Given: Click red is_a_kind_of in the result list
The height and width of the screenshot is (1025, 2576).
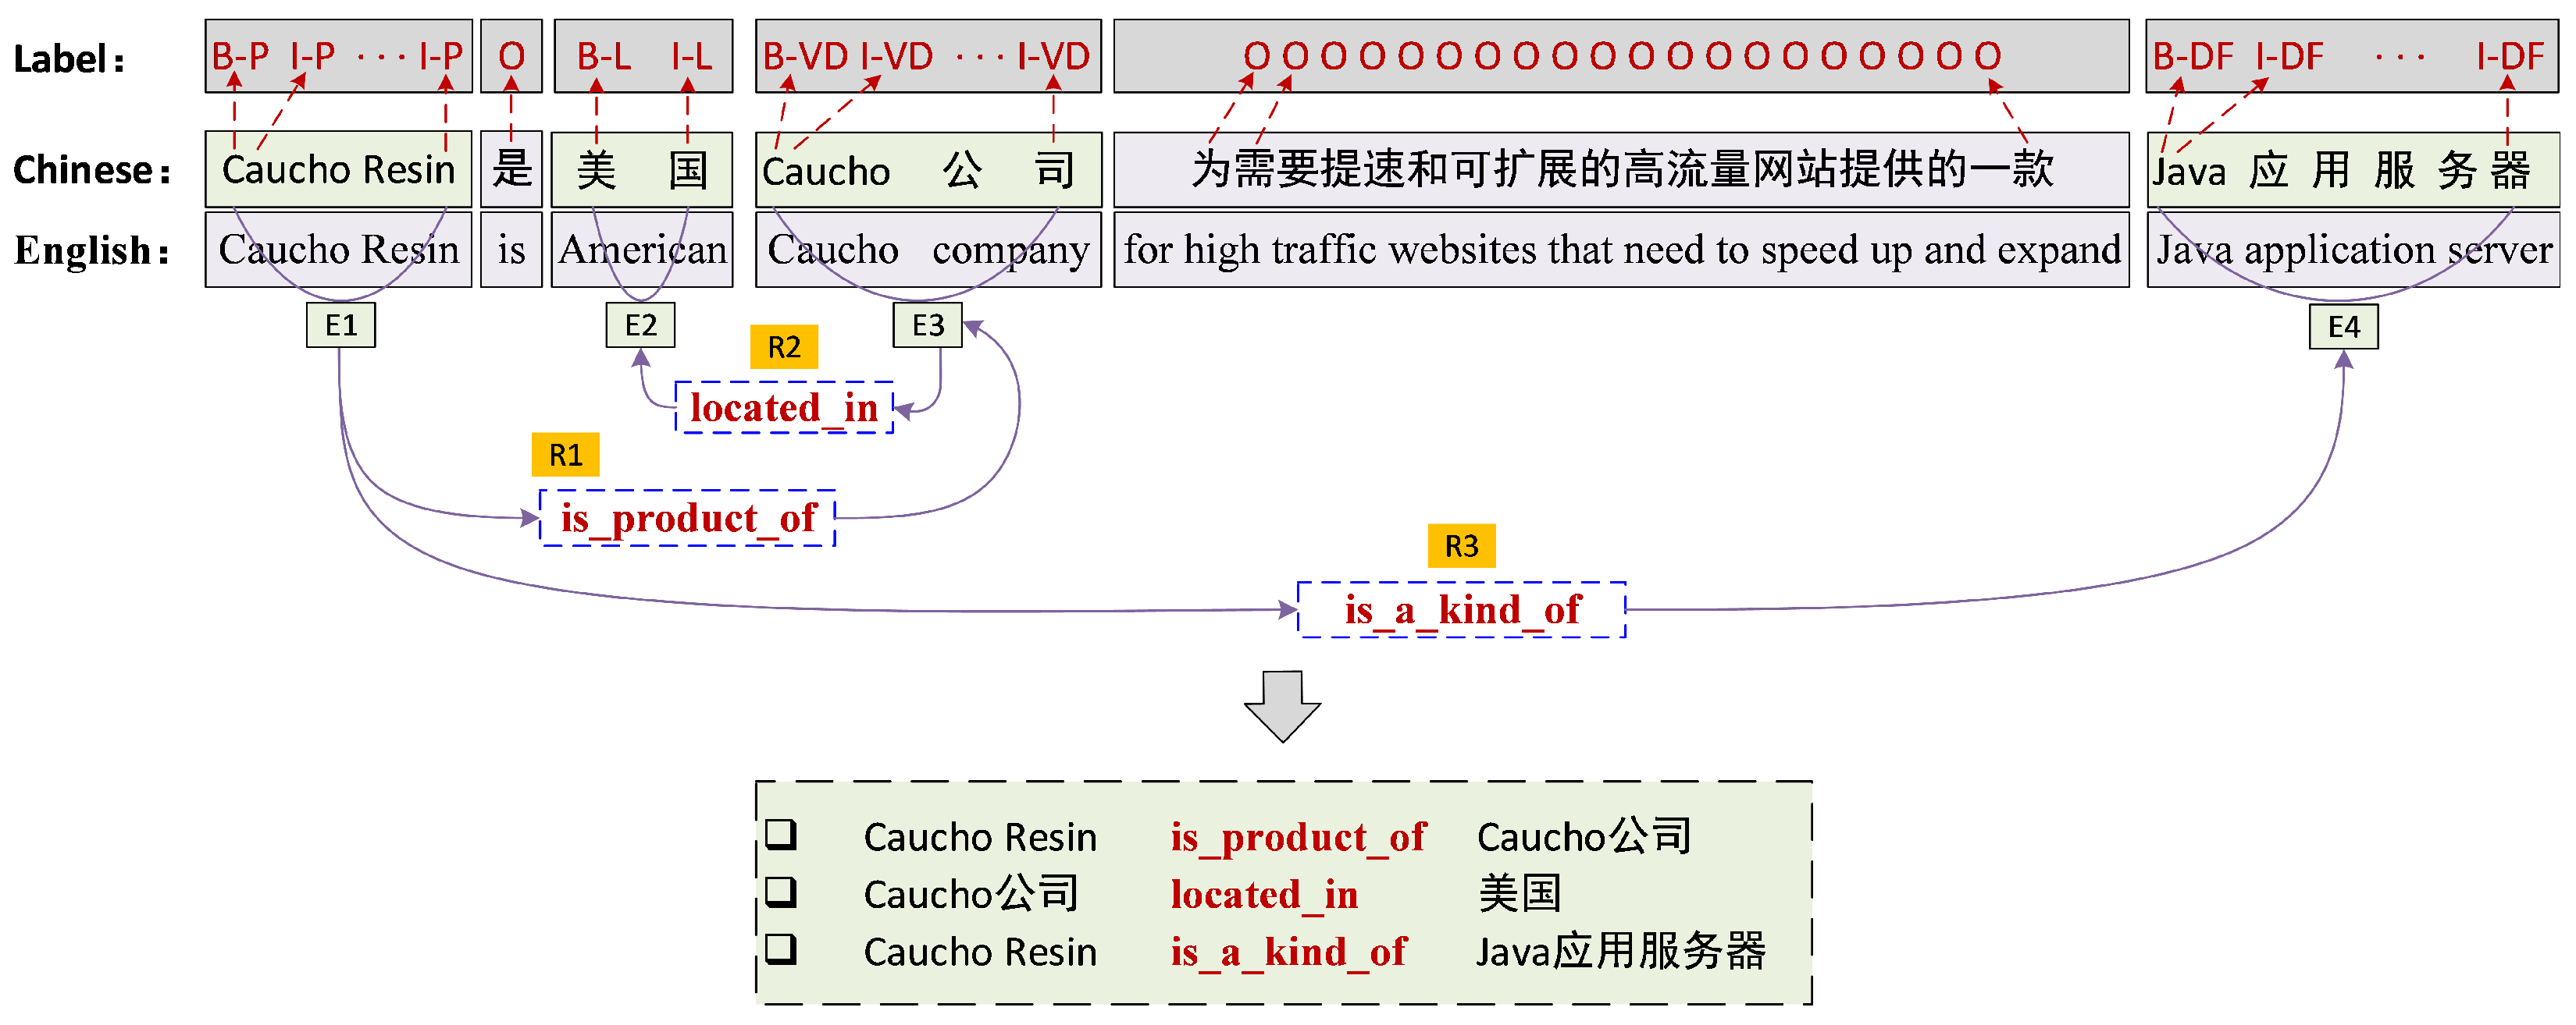Looking at the screenshot, I should pos(1288,952).
